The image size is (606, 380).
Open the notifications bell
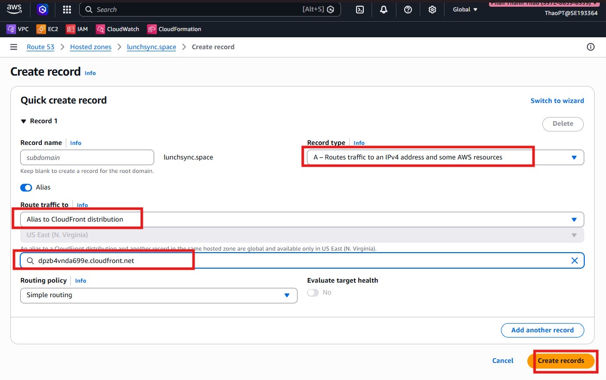point(383,9)
